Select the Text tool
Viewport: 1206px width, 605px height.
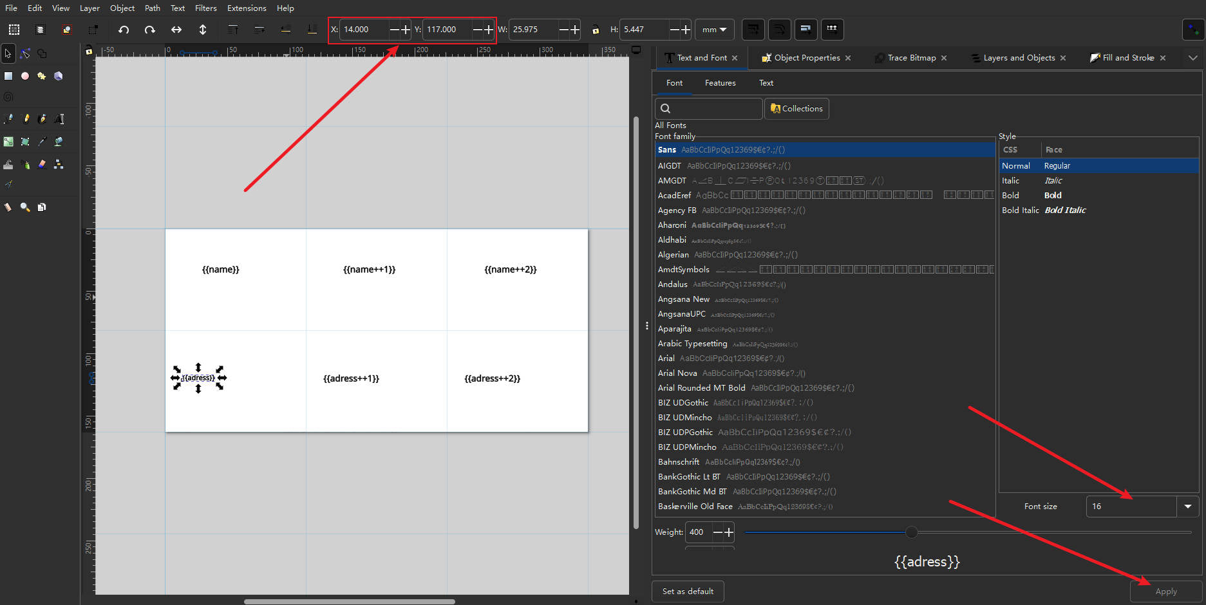pos(59,118)
